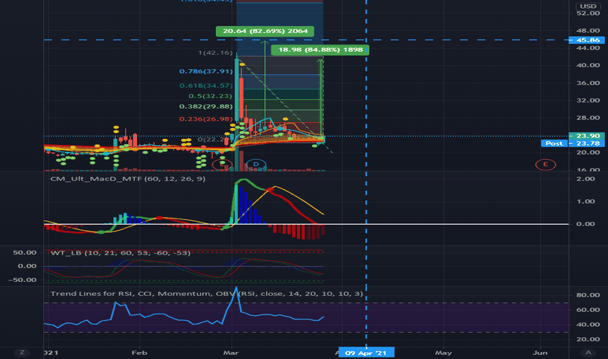Click the Fibonacci 1(42.16) level label

[x=215, y=53]
